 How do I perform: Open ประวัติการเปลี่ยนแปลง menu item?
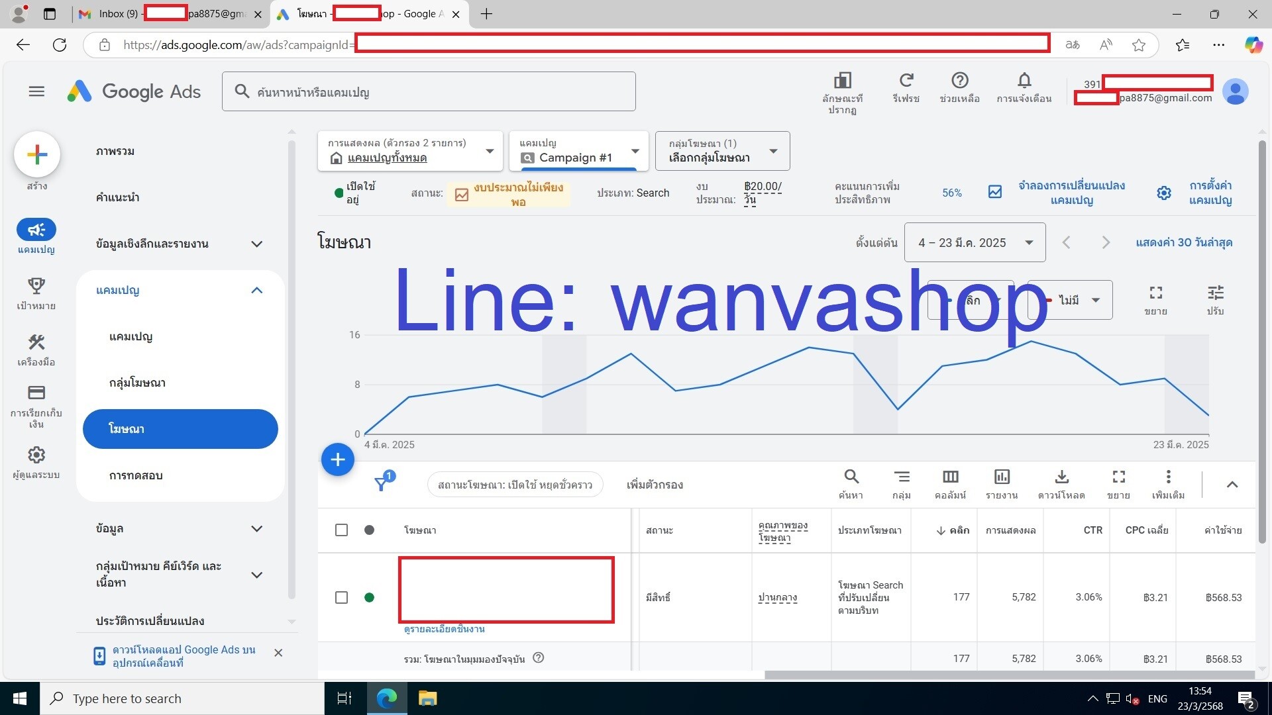pos(150,621)
